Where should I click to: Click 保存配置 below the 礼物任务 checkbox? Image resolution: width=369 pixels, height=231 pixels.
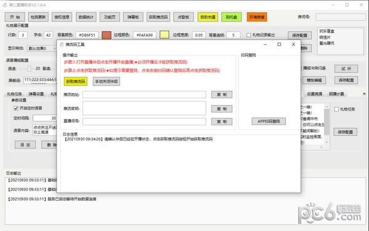click(345, 132)
